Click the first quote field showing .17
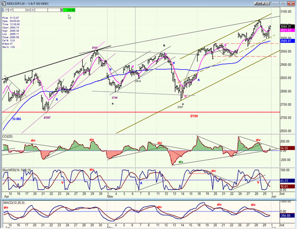Image resolution: width=297 pixels, height=229 pixels. [5, 10]
